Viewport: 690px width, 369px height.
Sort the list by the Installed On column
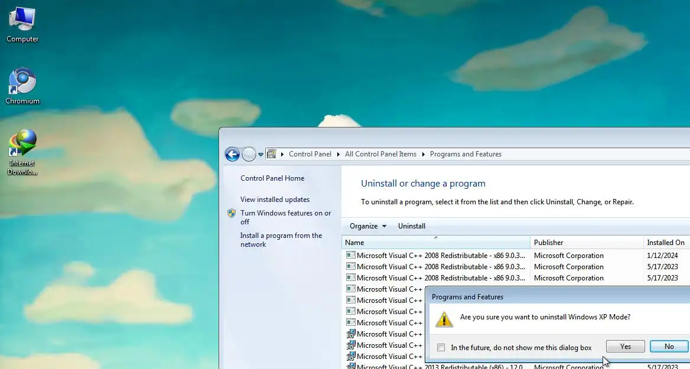(x=666, y=242)
